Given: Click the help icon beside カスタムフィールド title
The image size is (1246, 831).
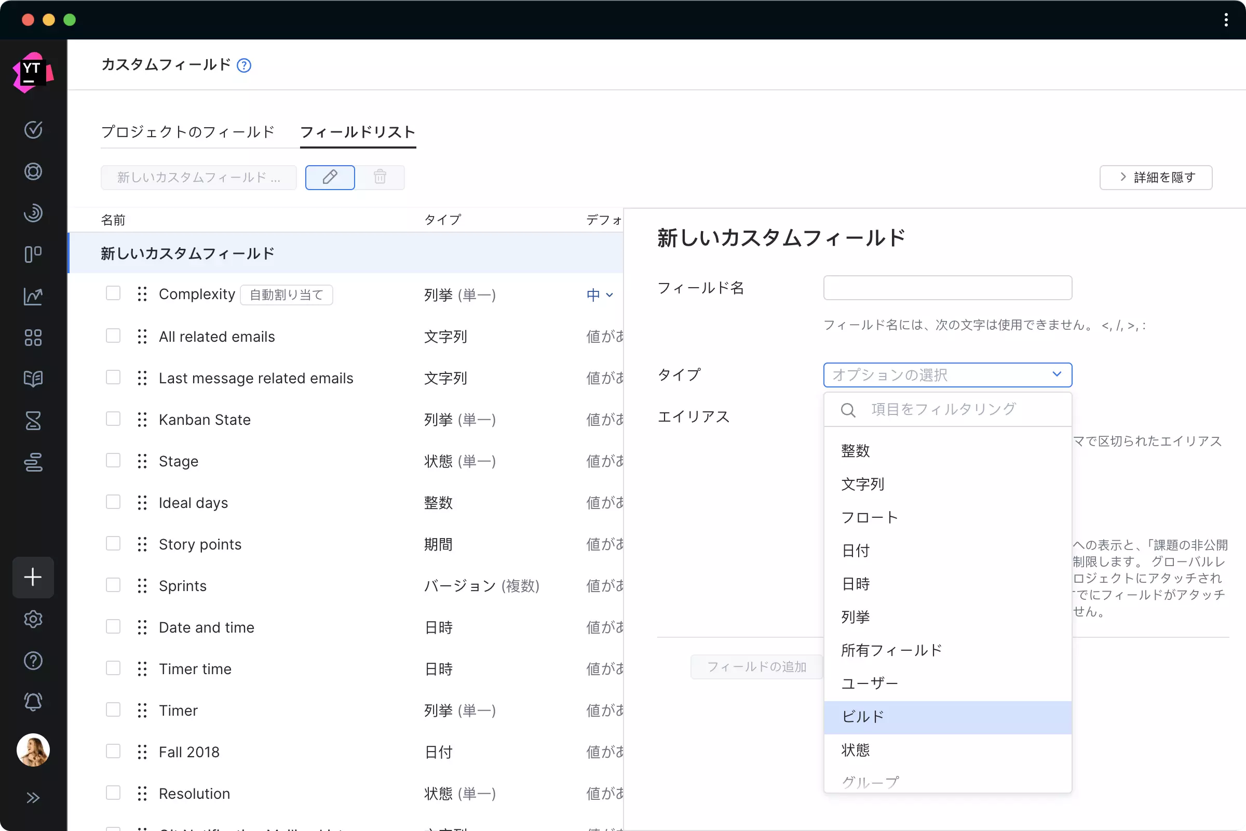Looking at the screenshot, I should [x=243, y=66].
